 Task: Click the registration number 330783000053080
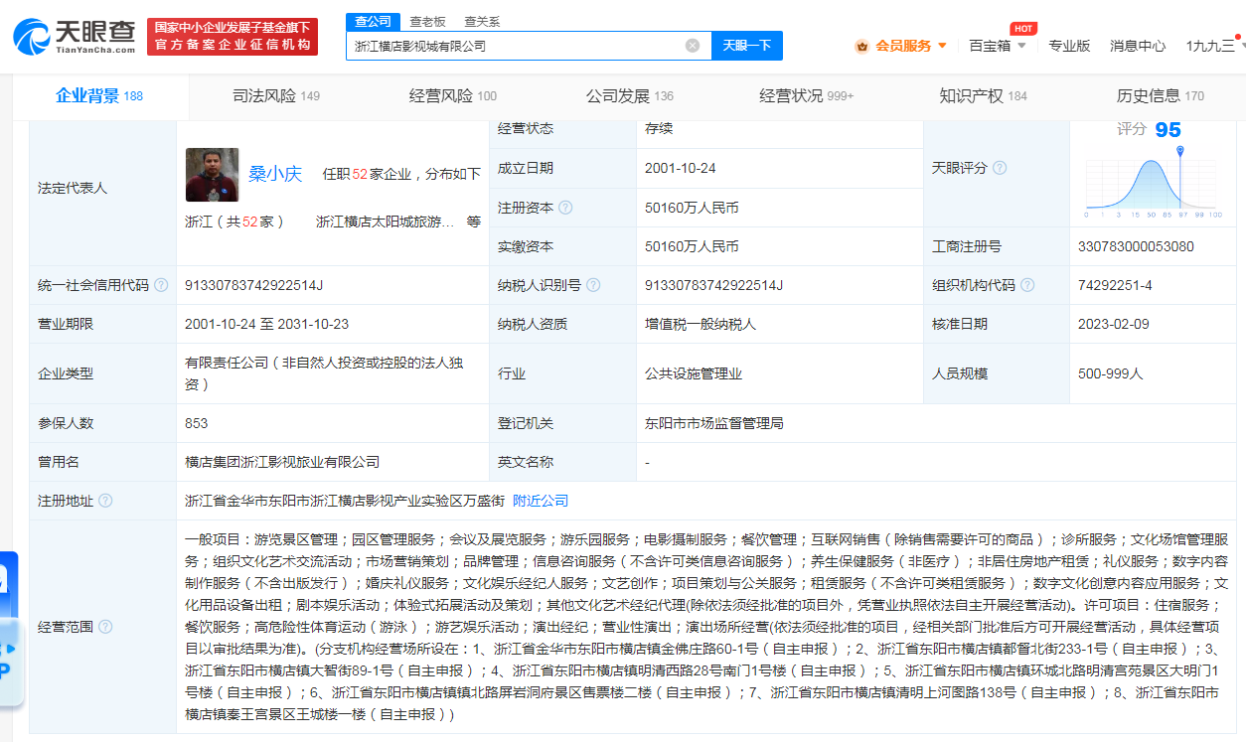tap(1136, 246)
